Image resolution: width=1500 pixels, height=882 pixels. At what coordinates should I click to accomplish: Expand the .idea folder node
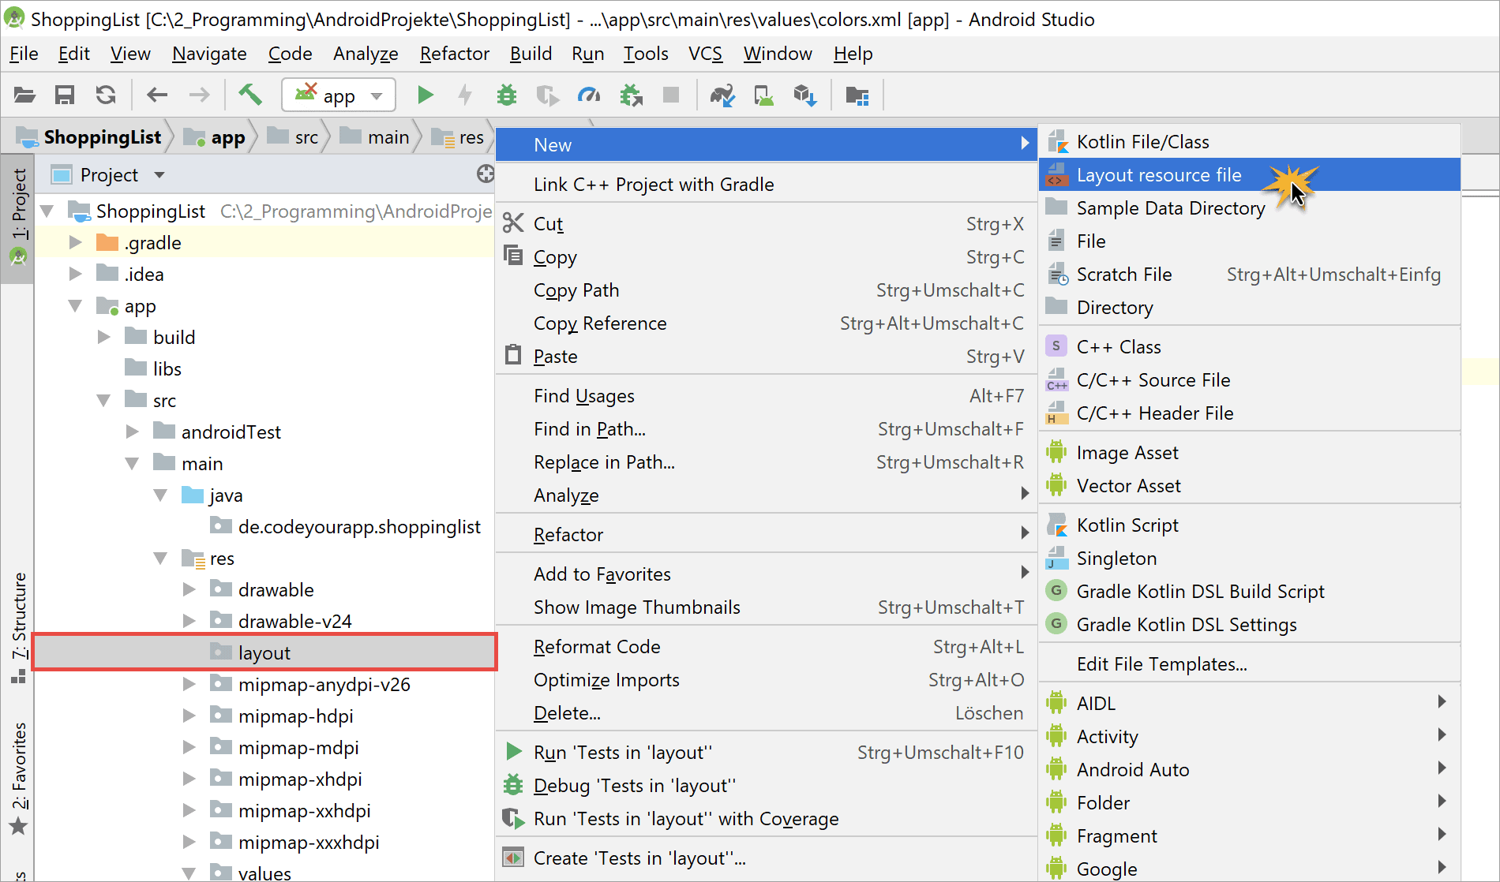tap(76, 274)
